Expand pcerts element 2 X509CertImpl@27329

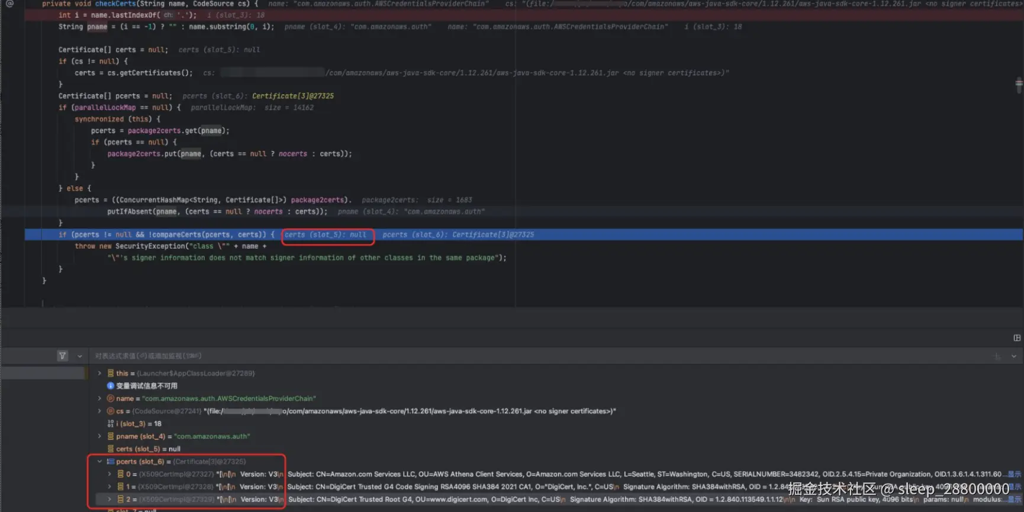coord(110,500)
